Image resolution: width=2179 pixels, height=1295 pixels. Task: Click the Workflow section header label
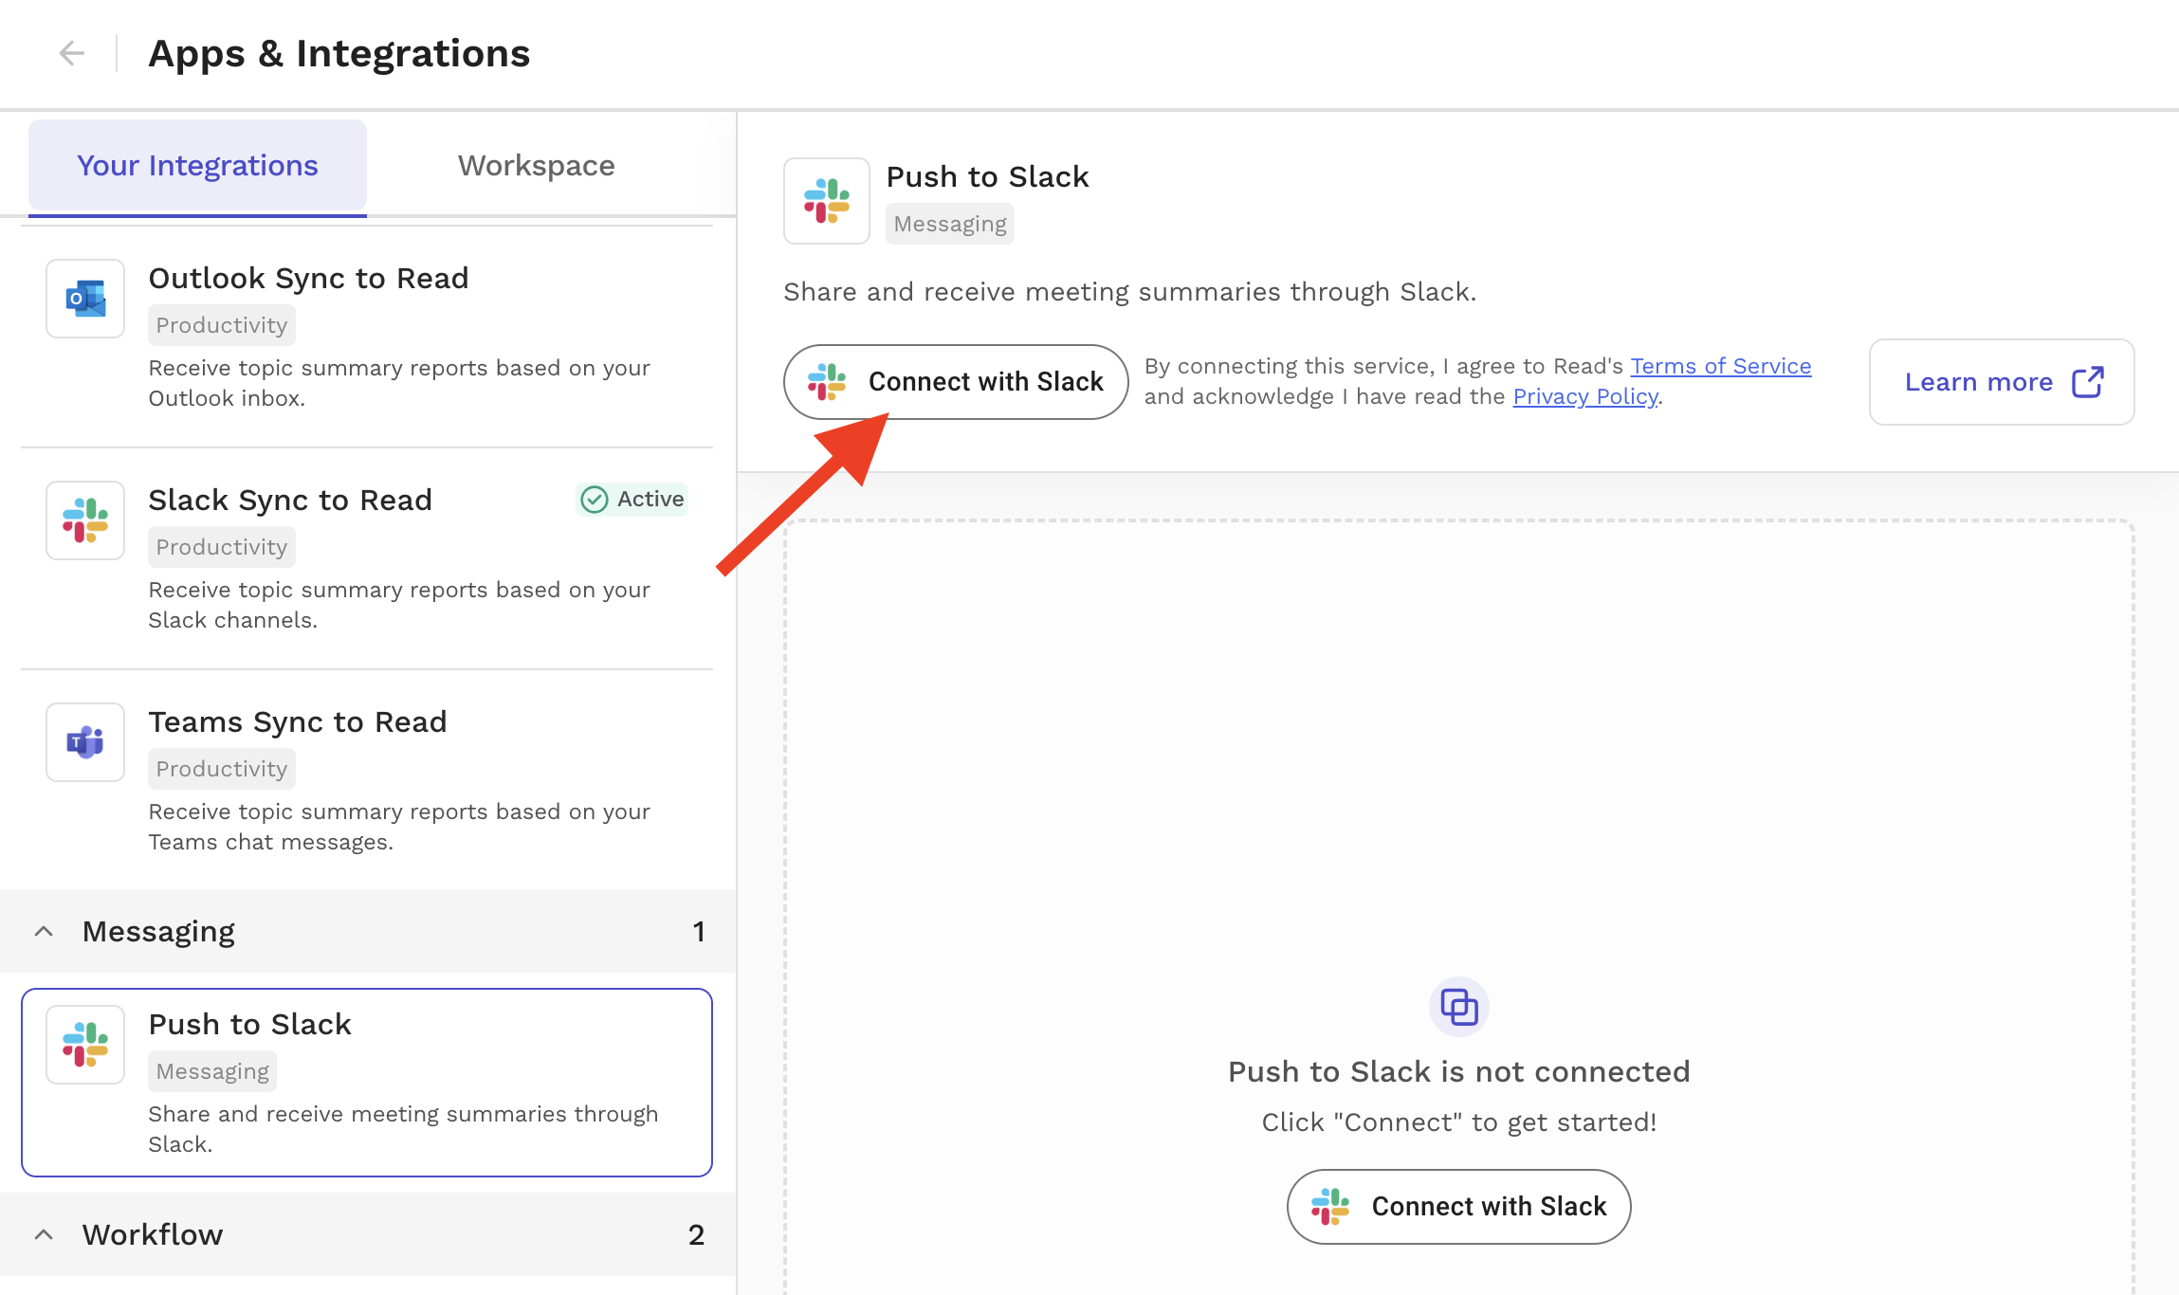[x=153, y=1234]
